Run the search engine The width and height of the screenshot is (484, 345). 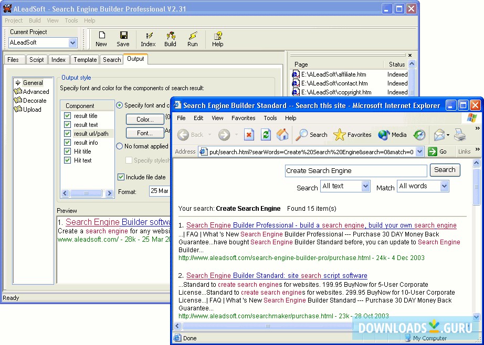pos(192,38)
